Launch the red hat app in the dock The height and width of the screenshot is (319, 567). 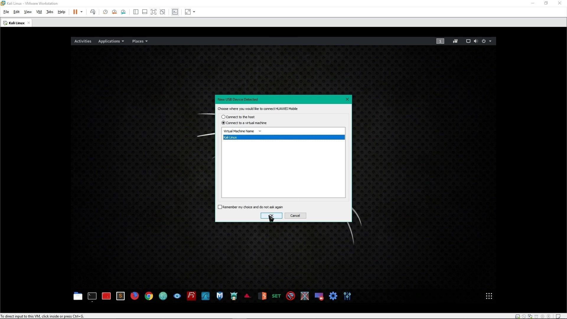click(248, 296)
